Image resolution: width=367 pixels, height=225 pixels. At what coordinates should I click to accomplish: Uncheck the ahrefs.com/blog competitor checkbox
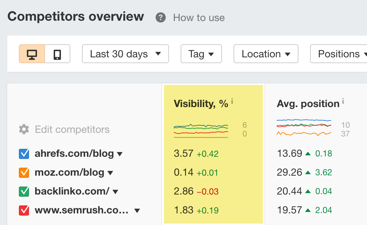coord(23,154)
